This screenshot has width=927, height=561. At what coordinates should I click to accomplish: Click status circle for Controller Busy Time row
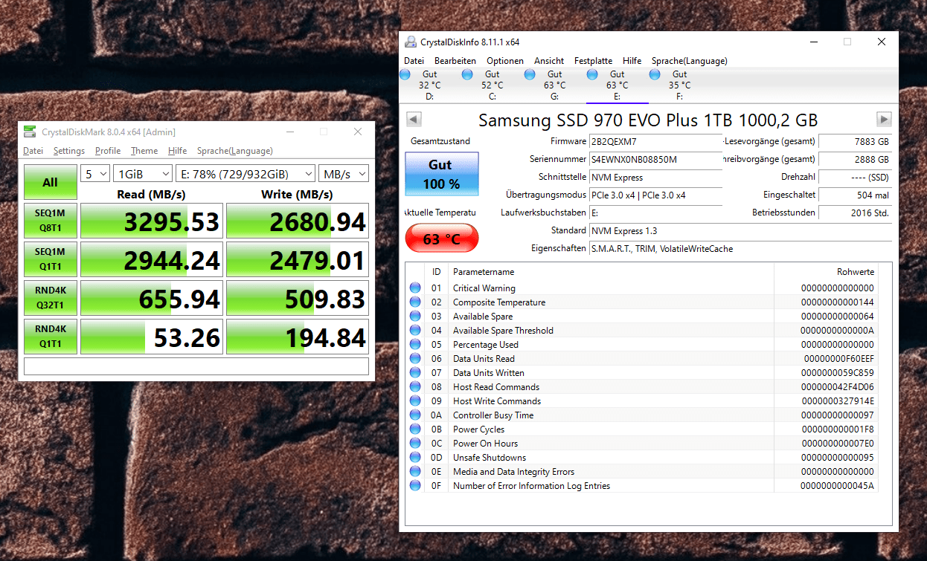415,415
